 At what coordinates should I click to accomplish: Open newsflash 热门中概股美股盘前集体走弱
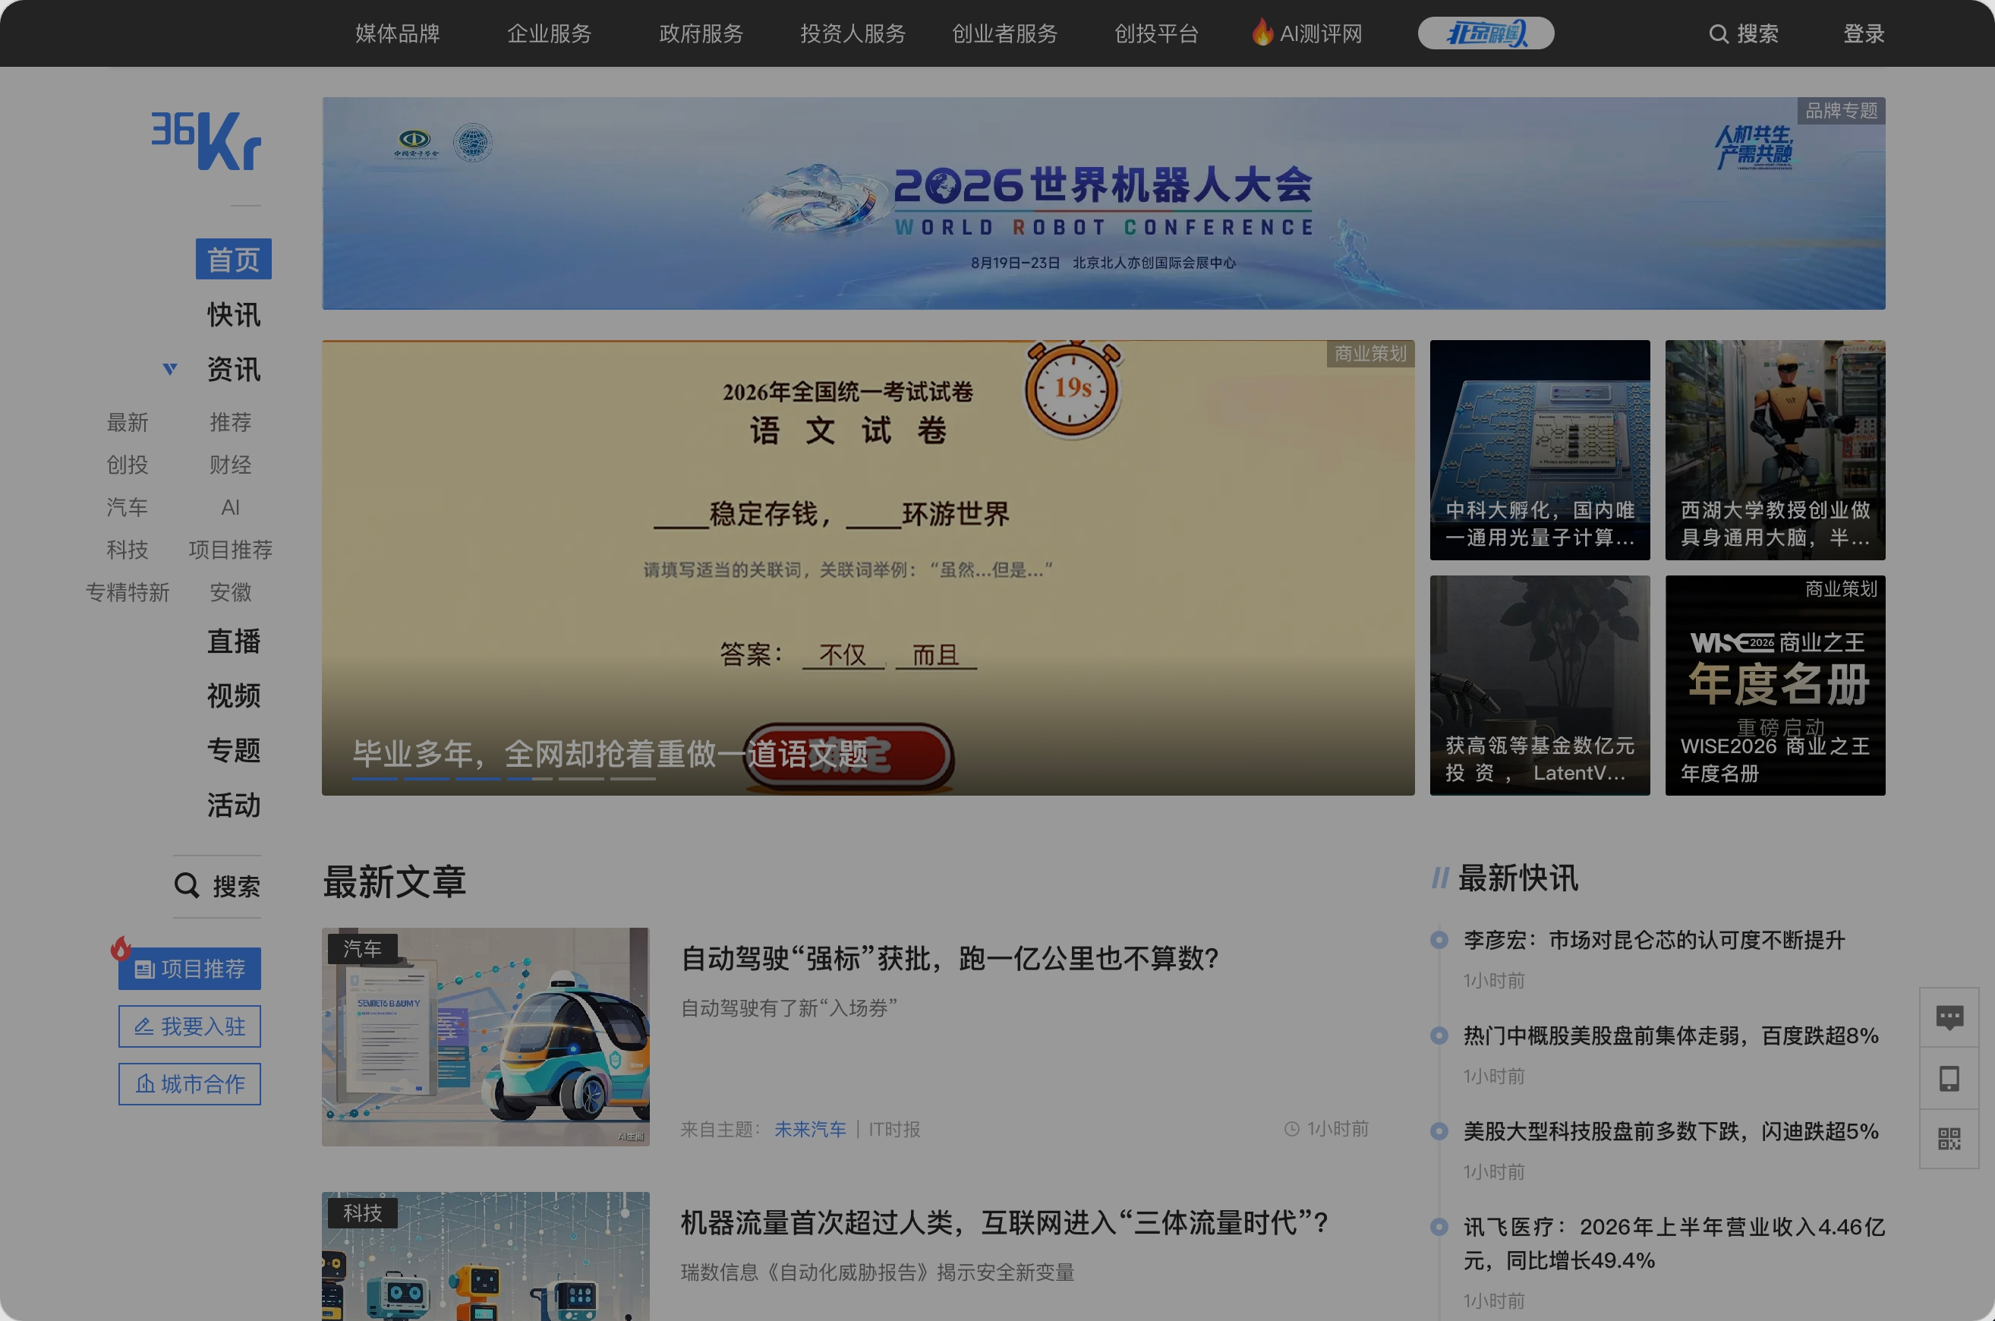coord(1671,1036)
